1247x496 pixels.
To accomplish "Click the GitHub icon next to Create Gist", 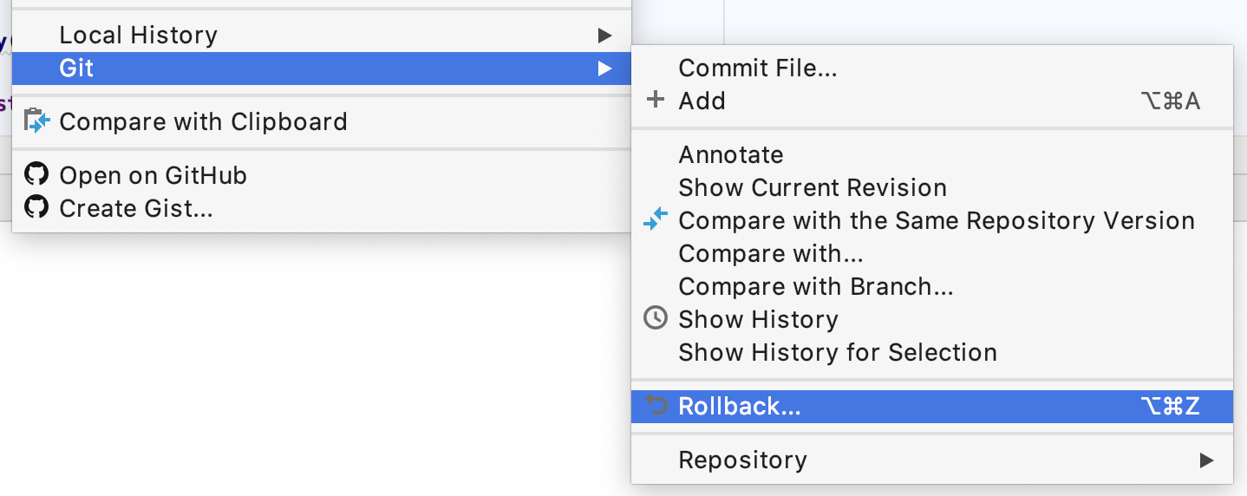I will tap(36, 208).
